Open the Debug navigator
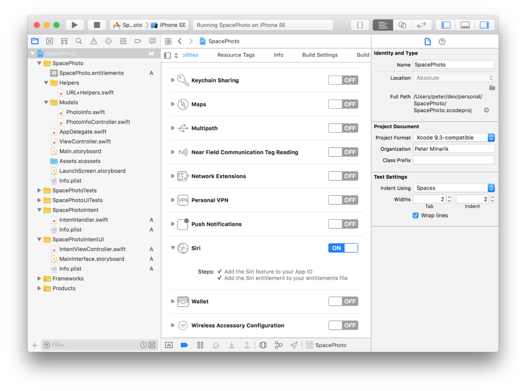 click(123, 41)
